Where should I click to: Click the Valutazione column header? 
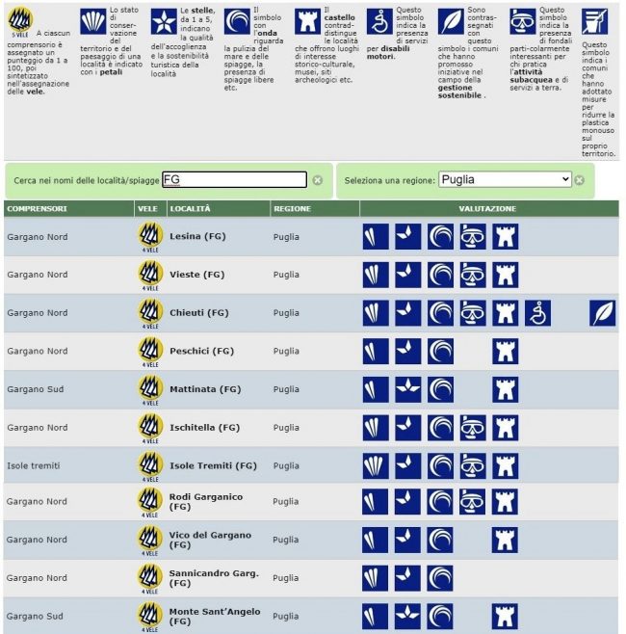487,208
